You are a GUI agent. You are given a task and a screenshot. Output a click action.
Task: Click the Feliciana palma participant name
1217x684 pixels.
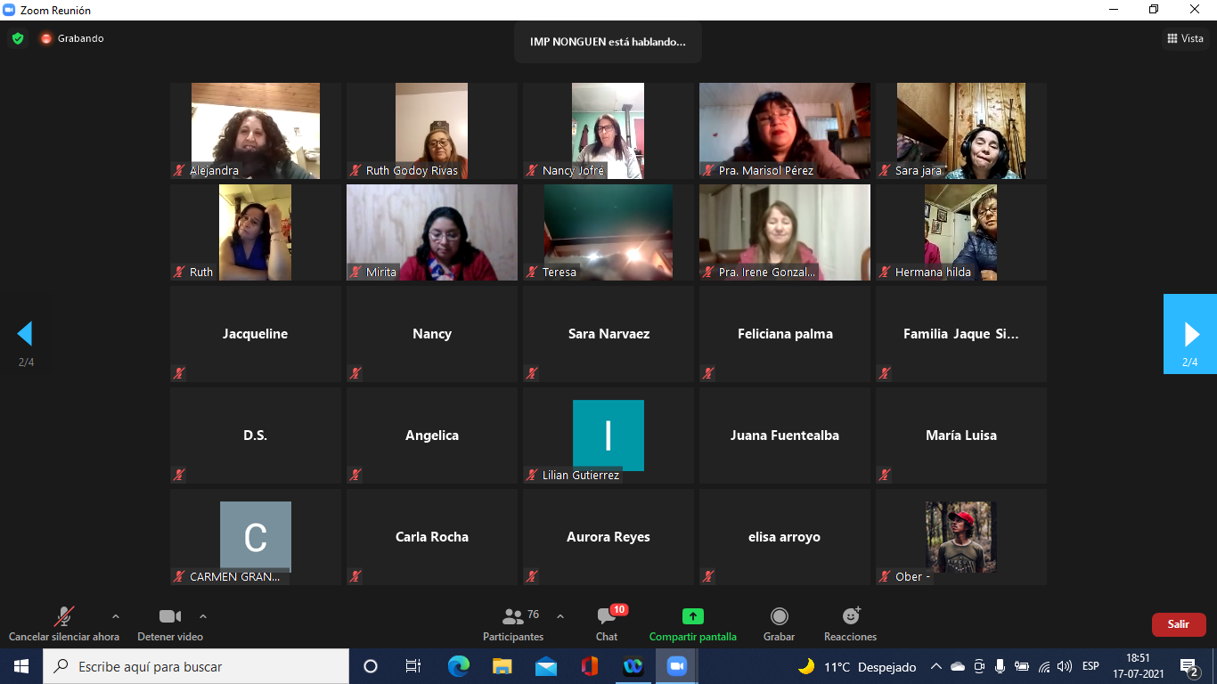(785, 334)
